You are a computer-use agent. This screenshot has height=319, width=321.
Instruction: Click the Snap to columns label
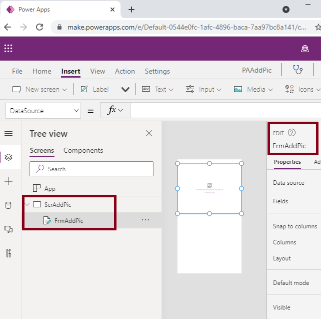(x=295, y=226)
